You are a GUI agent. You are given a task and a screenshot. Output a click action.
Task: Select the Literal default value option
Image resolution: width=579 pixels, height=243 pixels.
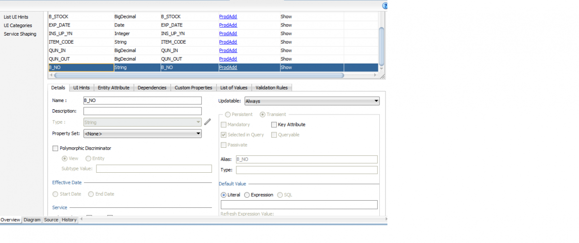point(223,195)
